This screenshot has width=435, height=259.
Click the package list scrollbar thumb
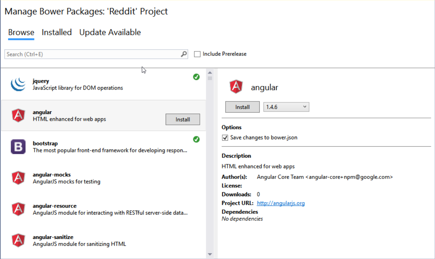pos(210,79)
